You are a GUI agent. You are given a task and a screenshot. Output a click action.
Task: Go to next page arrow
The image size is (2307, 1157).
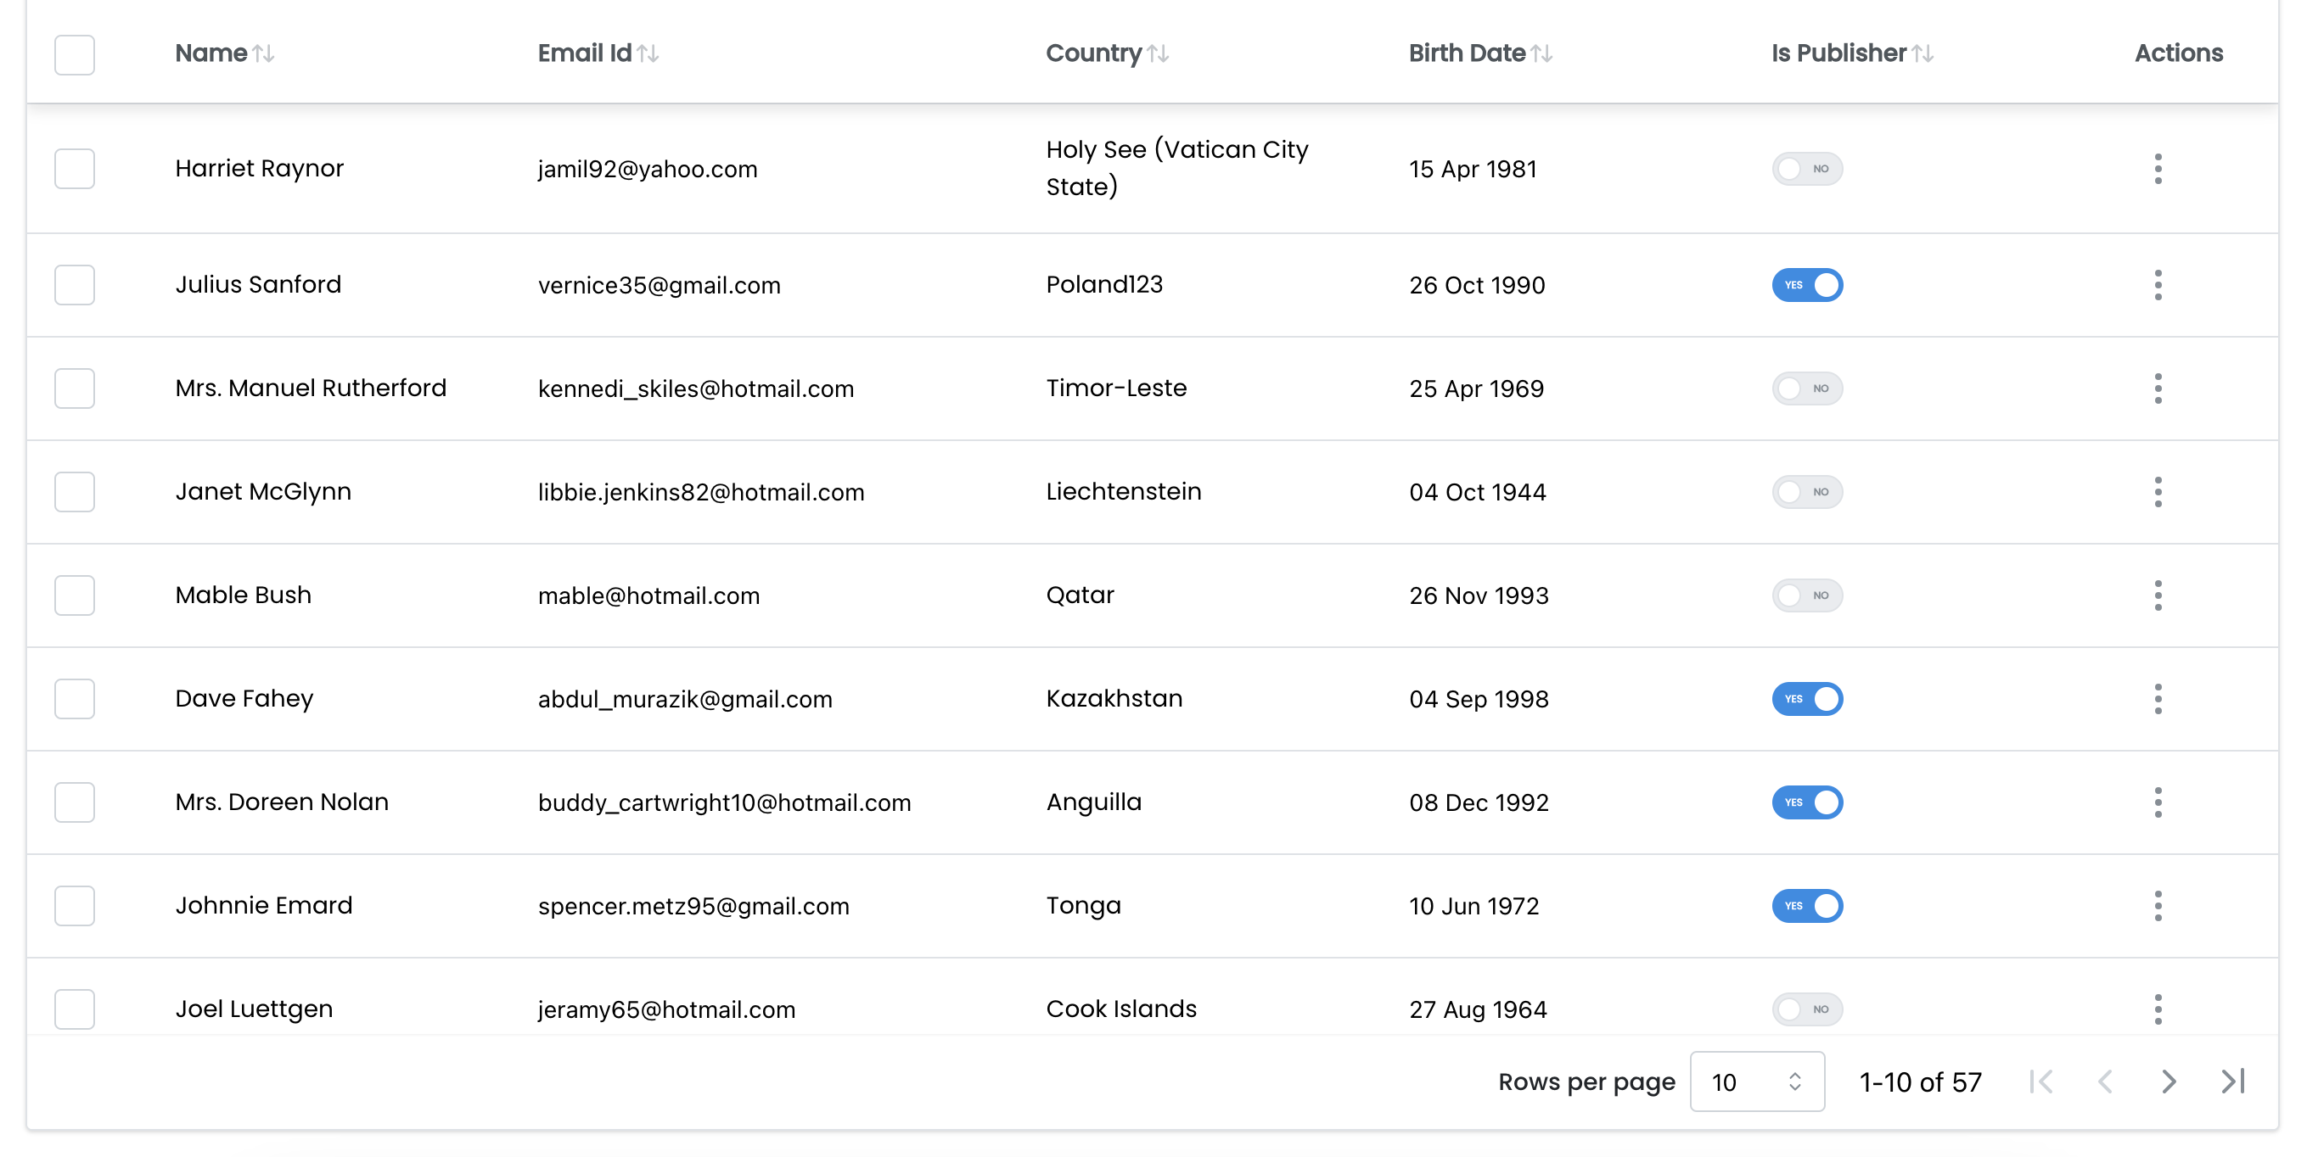click(x=2168, y=1082)
